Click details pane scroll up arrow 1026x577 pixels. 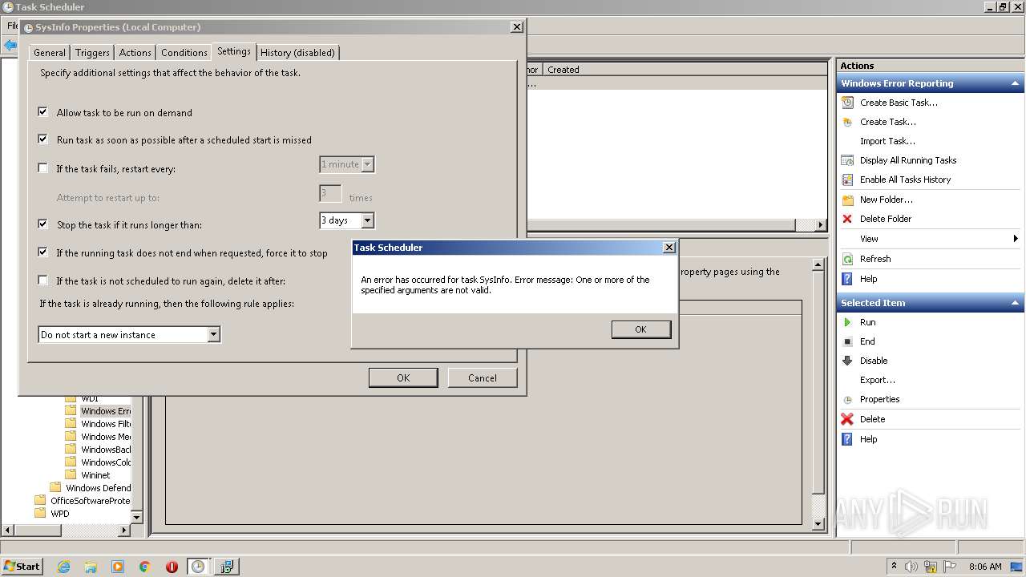[818, 264]
